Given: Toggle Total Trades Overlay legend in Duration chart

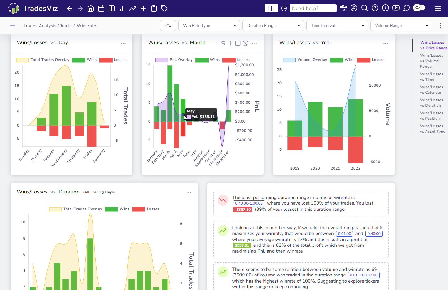Looking at the screenshot, I should coord(75,209).
